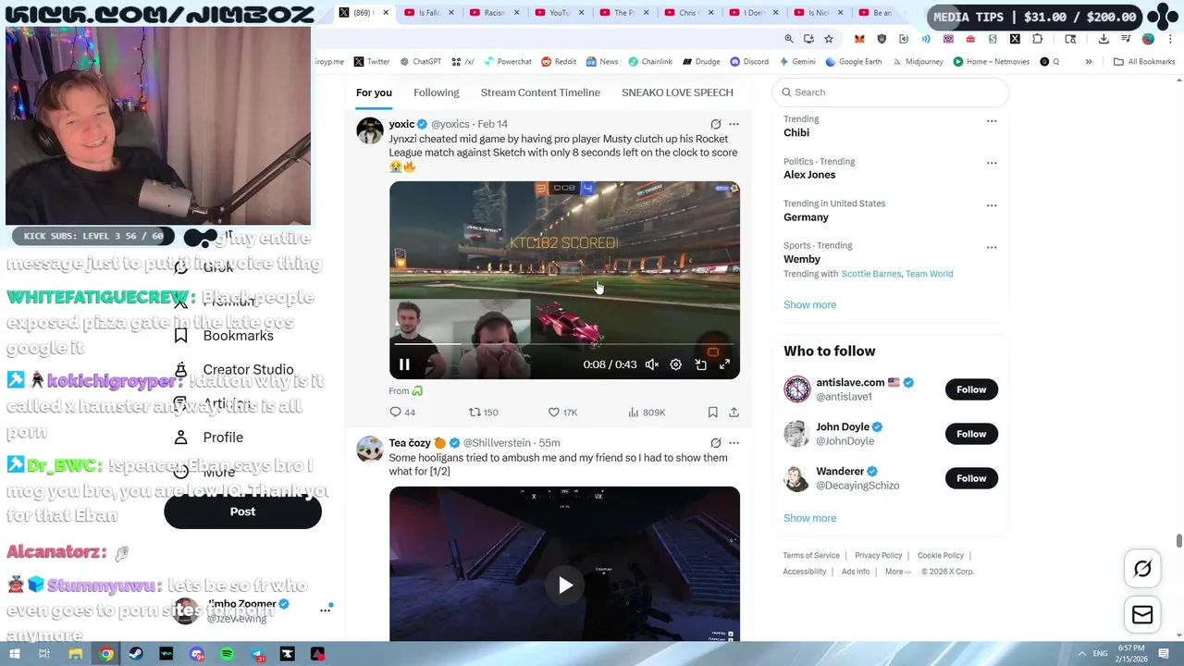
Task: Open Spotify from the taskbar
Action: point(227,654)
